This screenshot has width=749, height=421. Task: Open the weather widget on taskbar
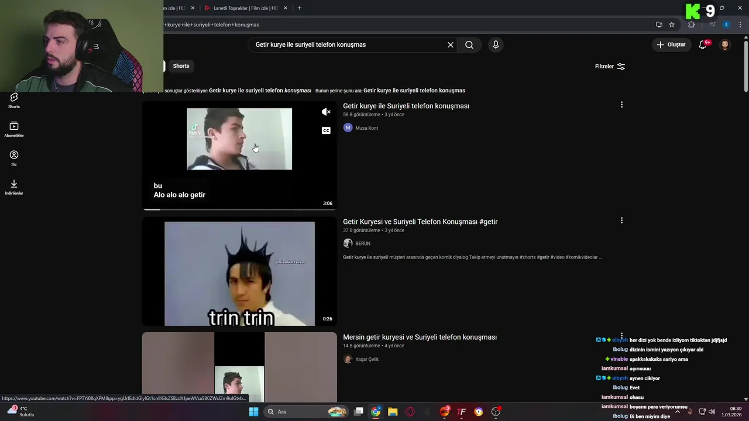tap(20, 411)
